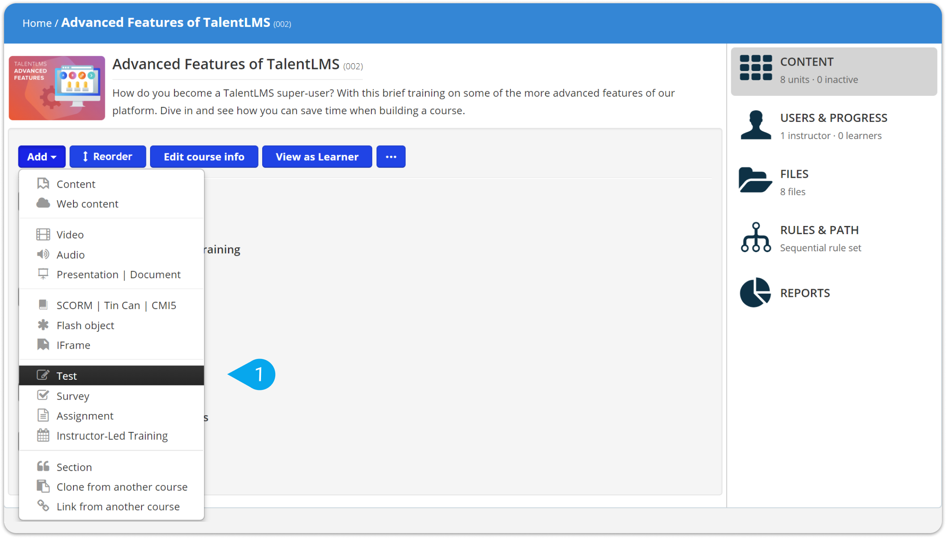Click the Clone from another course copy icon
Viewport: 946px width, 538px height.
coord(43,486)
